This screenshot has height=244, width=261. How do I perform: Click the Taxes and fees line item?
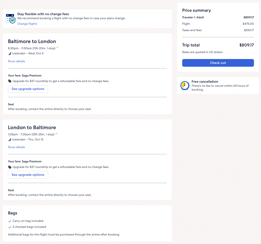192,30
